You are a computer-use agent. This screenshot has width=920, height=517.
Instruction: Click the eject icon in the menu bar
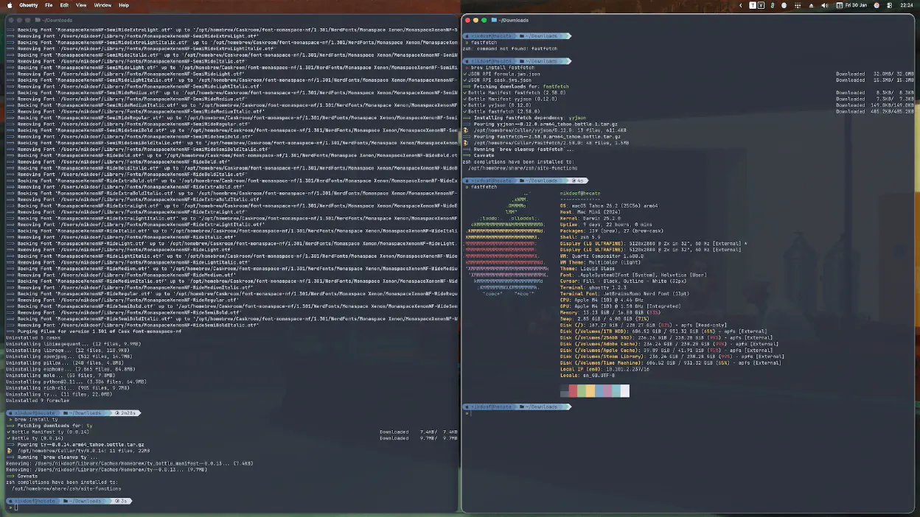point(811,5)
